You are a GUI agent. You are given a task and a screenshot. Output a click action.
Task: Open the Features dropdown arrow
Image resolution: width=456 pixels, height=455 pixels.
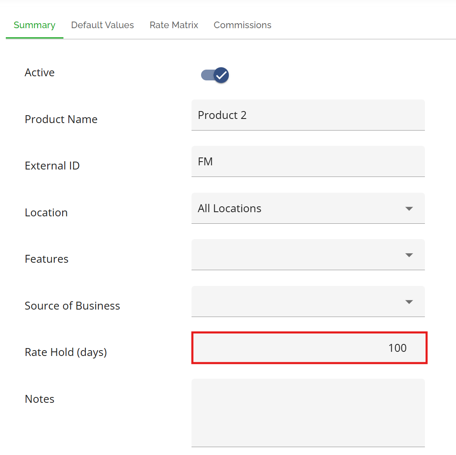point(409,255)
